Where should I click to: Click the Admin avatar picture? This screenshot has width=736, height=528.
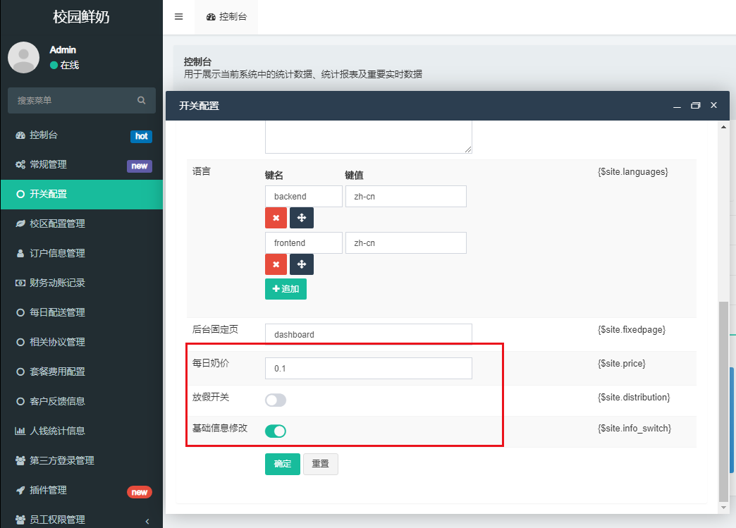(23, 58)
